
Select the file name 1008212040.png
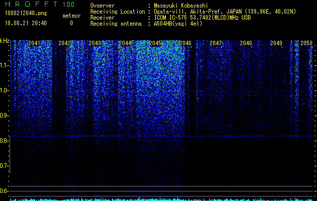26,13
